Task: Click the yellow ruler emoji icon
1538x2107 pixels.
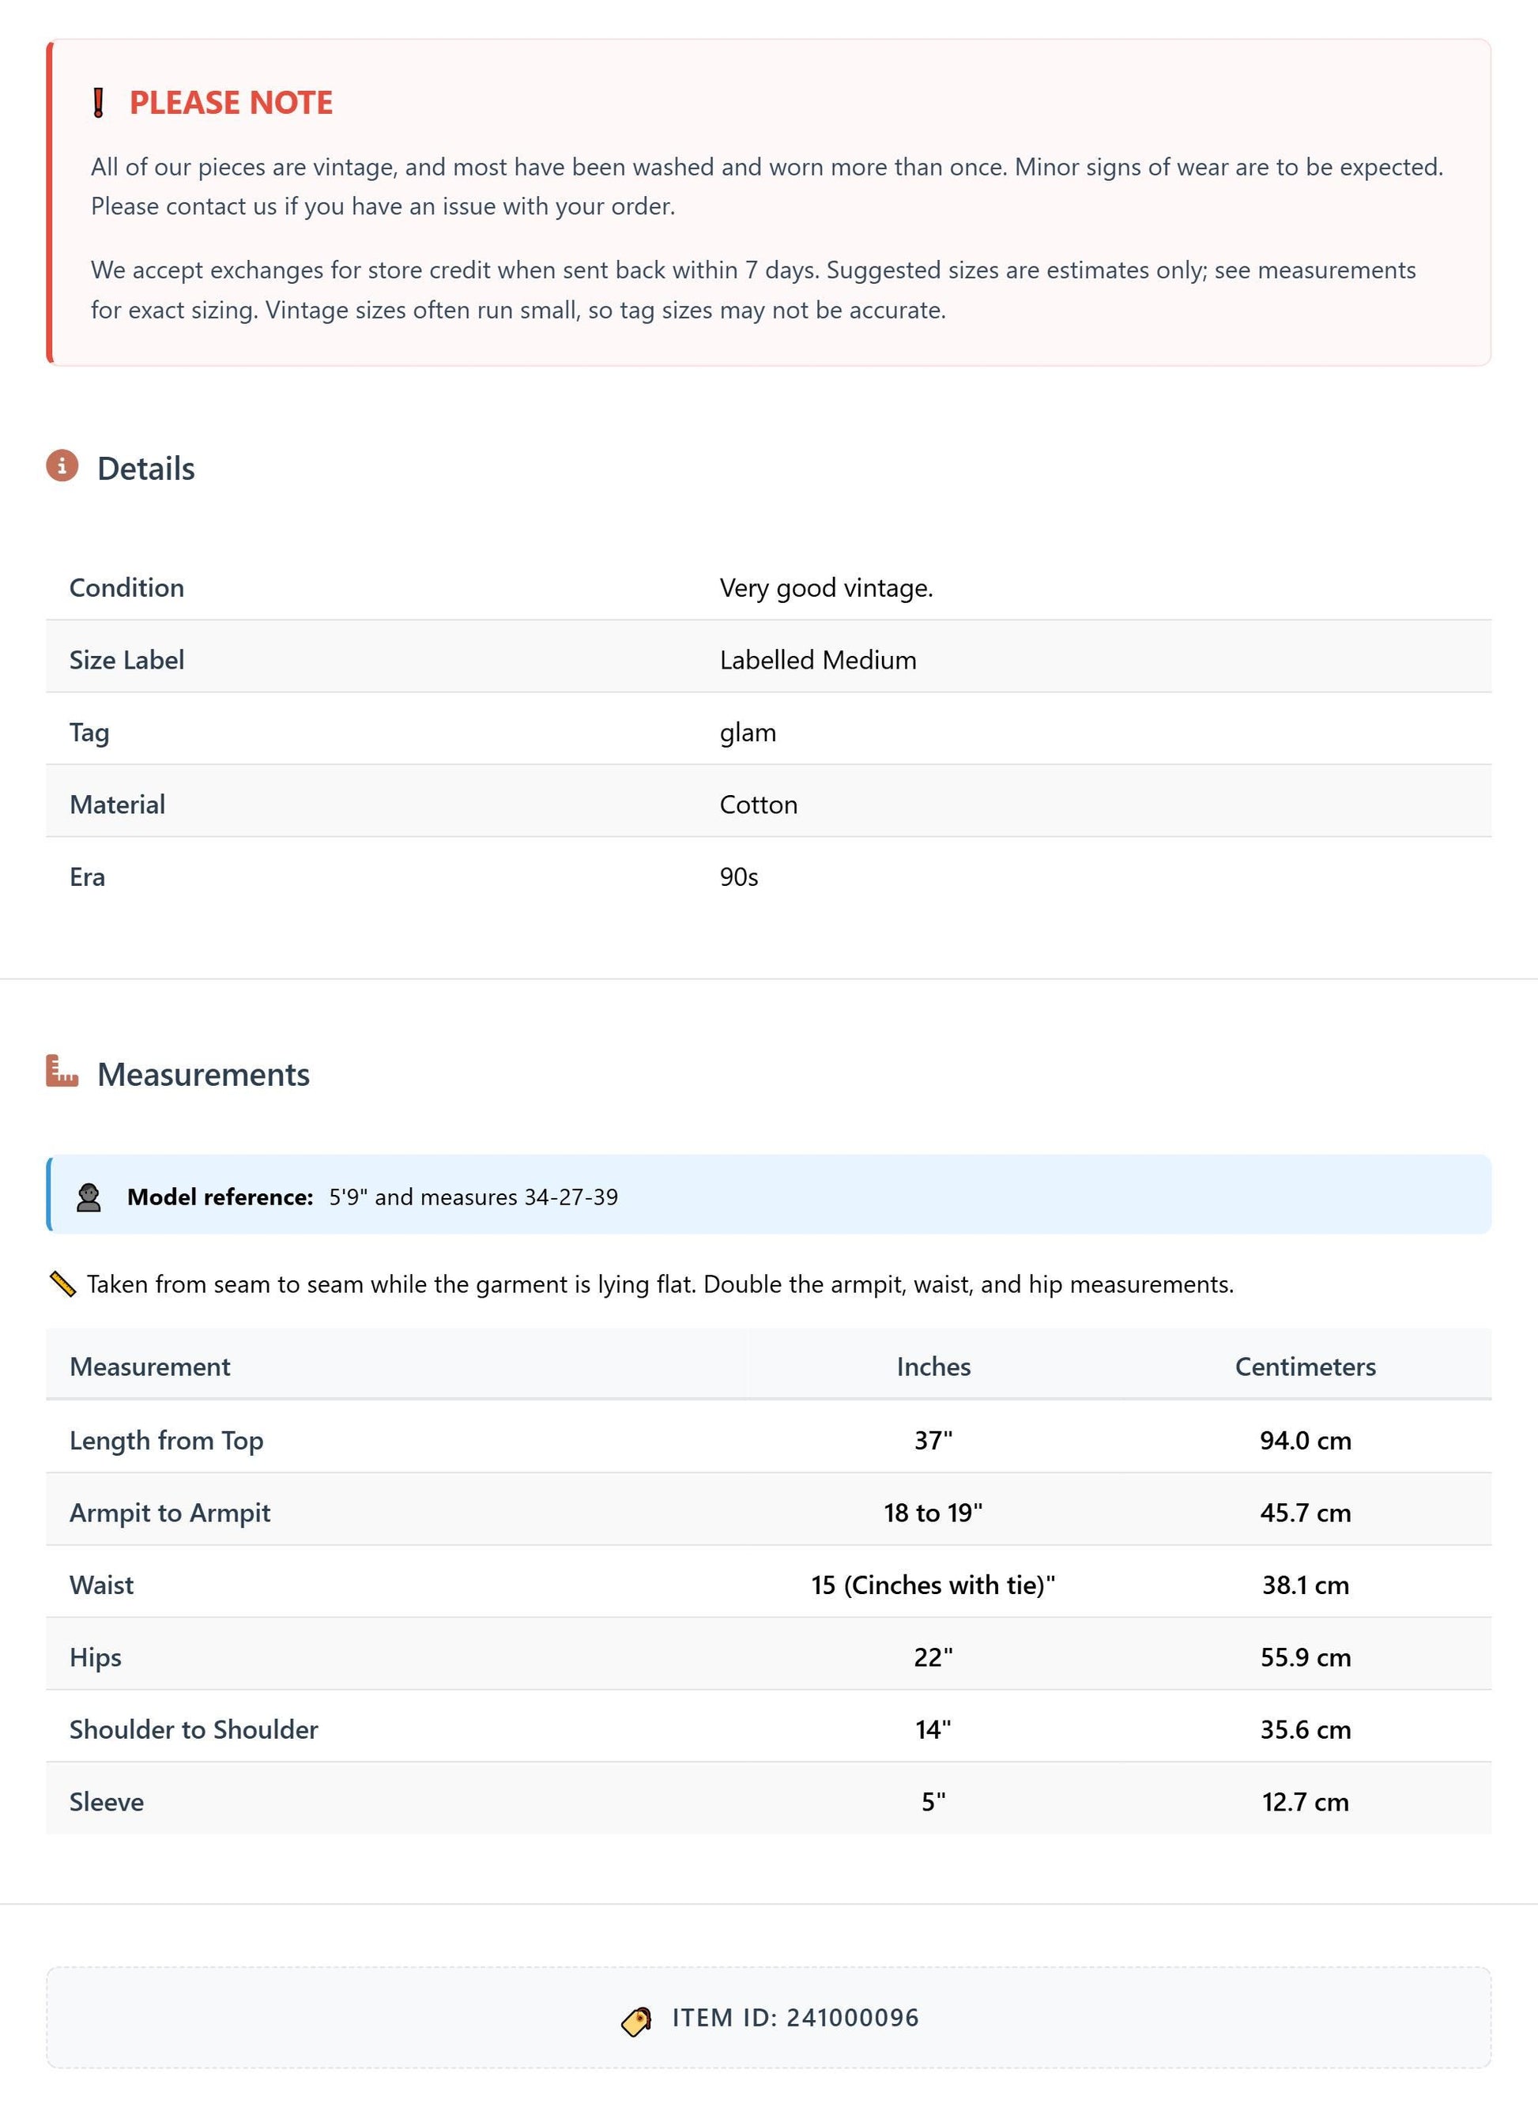Action: [x=62, y=1285]
